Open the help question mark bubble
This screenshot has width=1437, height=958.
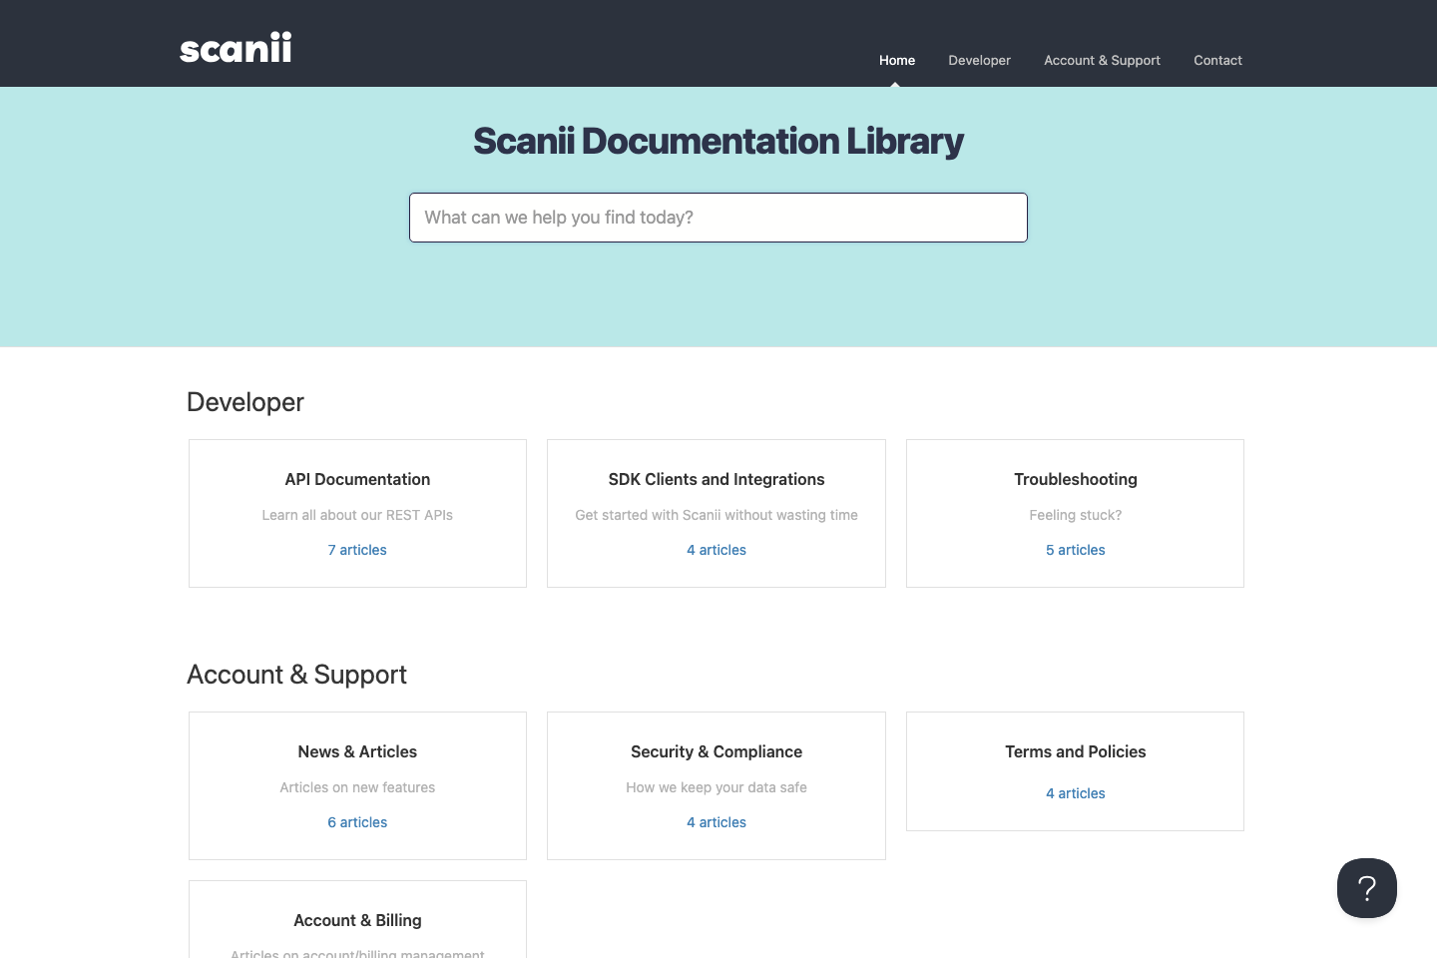click(1367, 888)
